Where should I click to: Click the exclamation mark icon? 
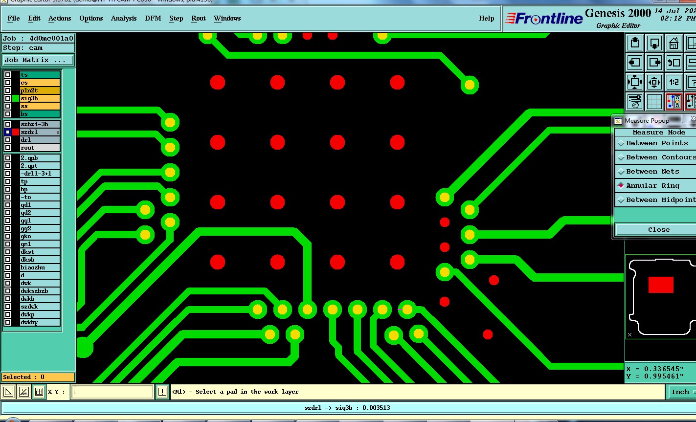162,392
